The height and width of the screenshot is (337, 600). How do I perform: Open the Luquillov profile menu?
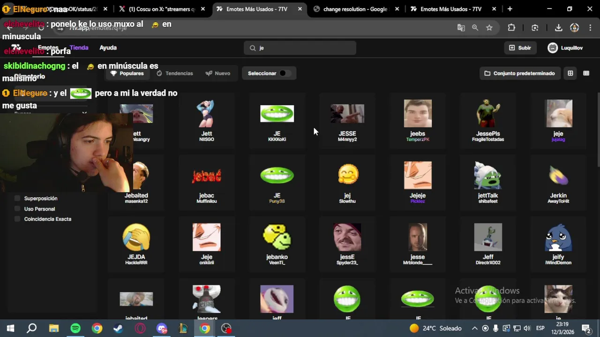565,48
